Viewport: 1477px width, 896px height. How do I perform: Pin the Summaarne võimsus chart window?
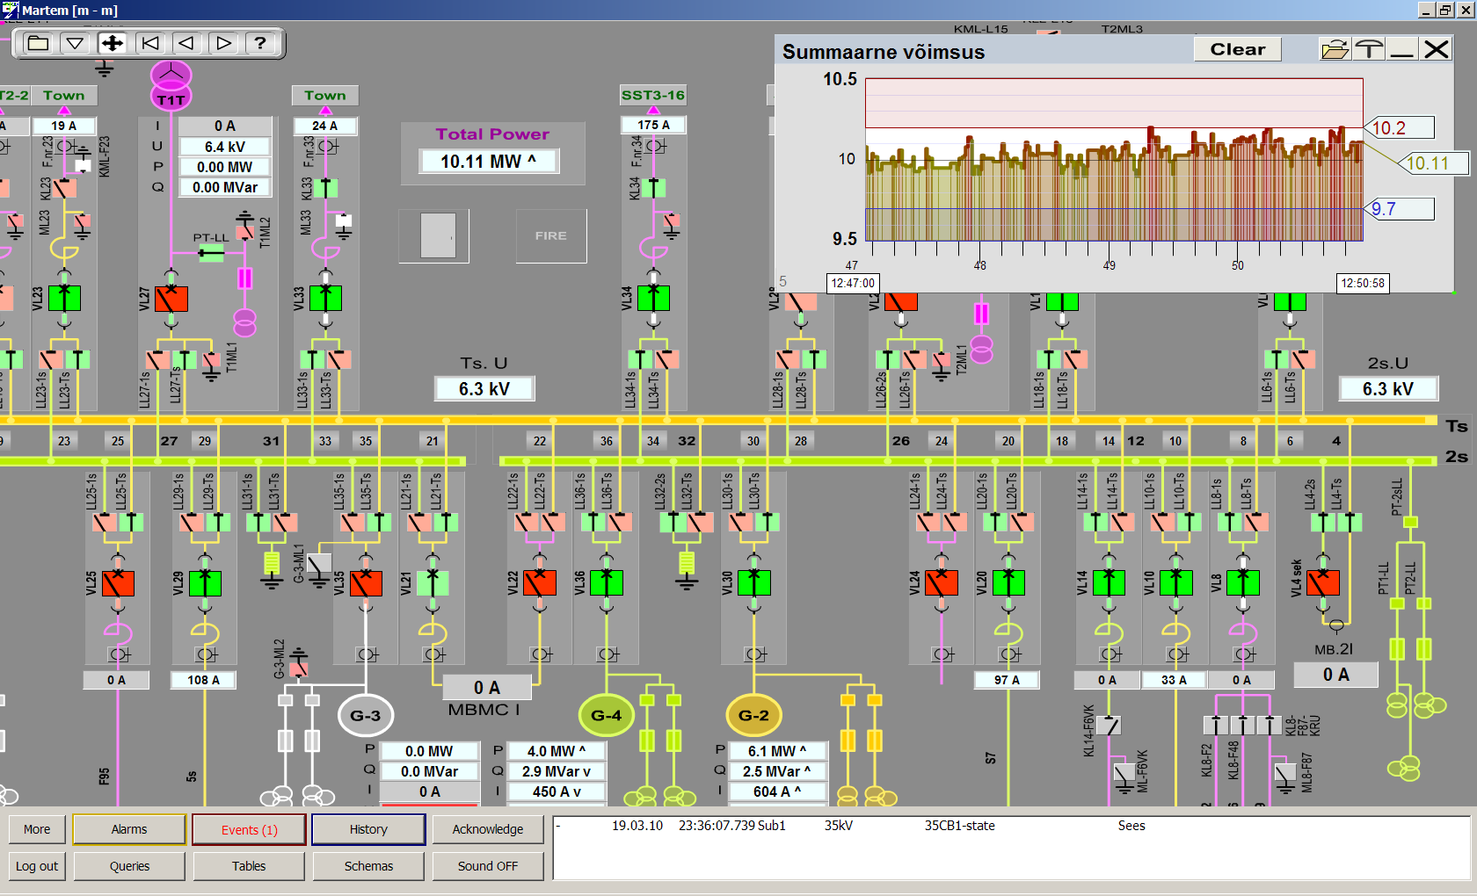pos(1369,50)
